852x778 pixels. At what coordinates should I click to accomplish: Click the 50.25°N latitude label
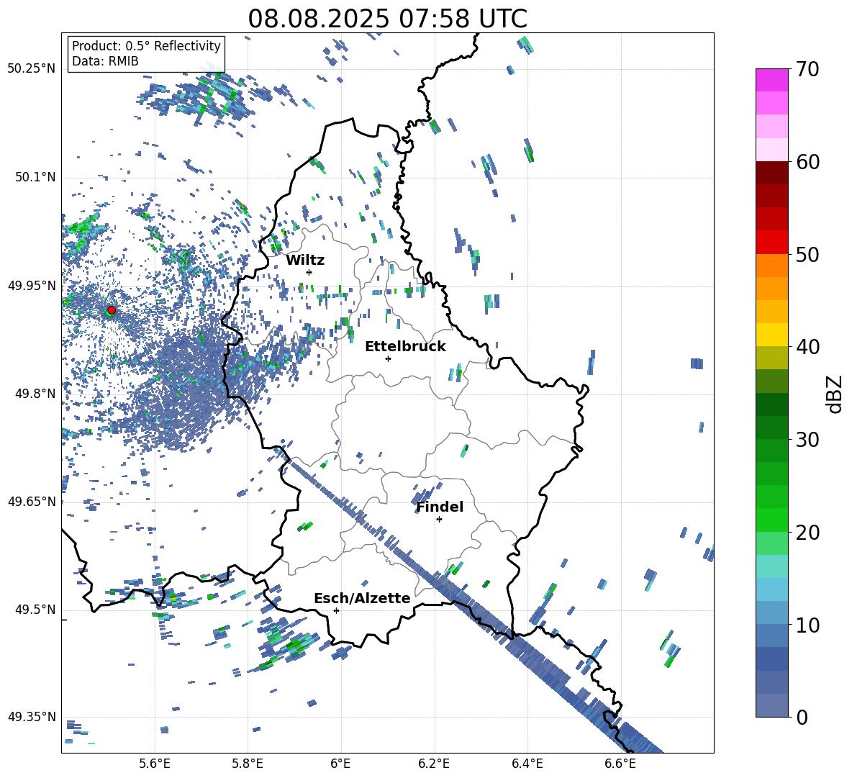32,69
